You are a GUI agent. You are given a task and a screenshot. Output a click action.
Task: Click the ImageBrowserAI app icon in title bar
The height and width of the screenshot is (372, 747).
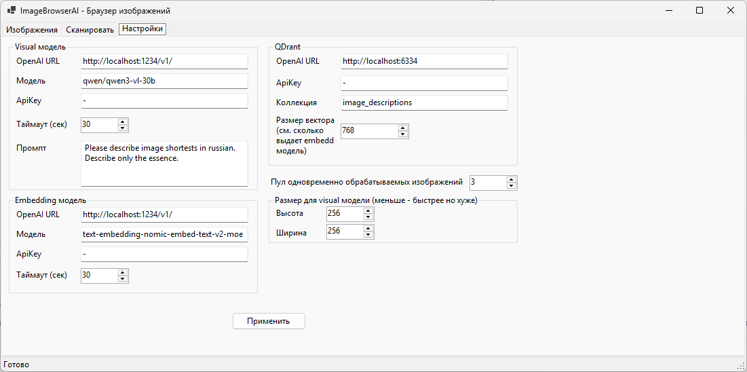(x=11, y=11)
